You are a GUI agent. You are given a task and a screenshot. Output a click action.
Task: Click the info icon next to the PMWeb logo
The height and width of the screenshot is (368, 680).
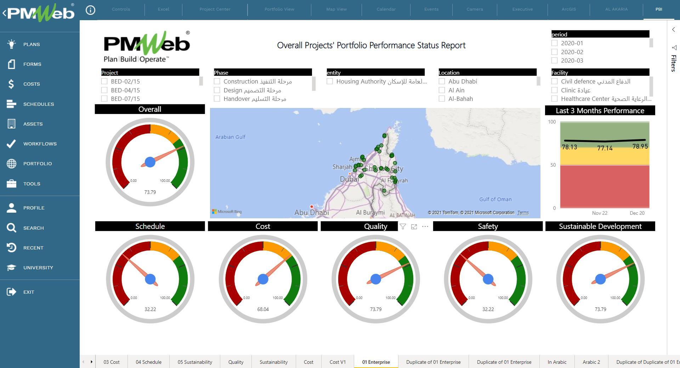coord(91,10)
